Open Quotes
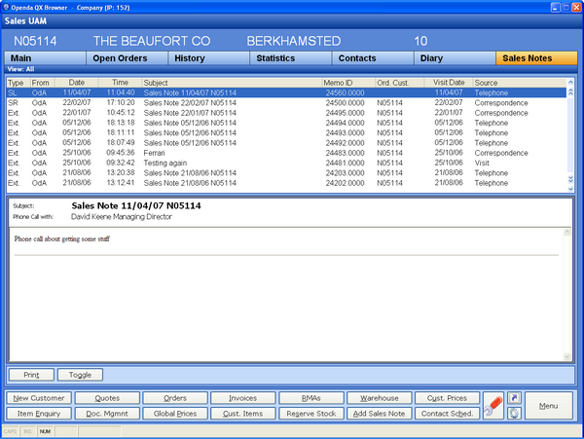 pos(107,398)
